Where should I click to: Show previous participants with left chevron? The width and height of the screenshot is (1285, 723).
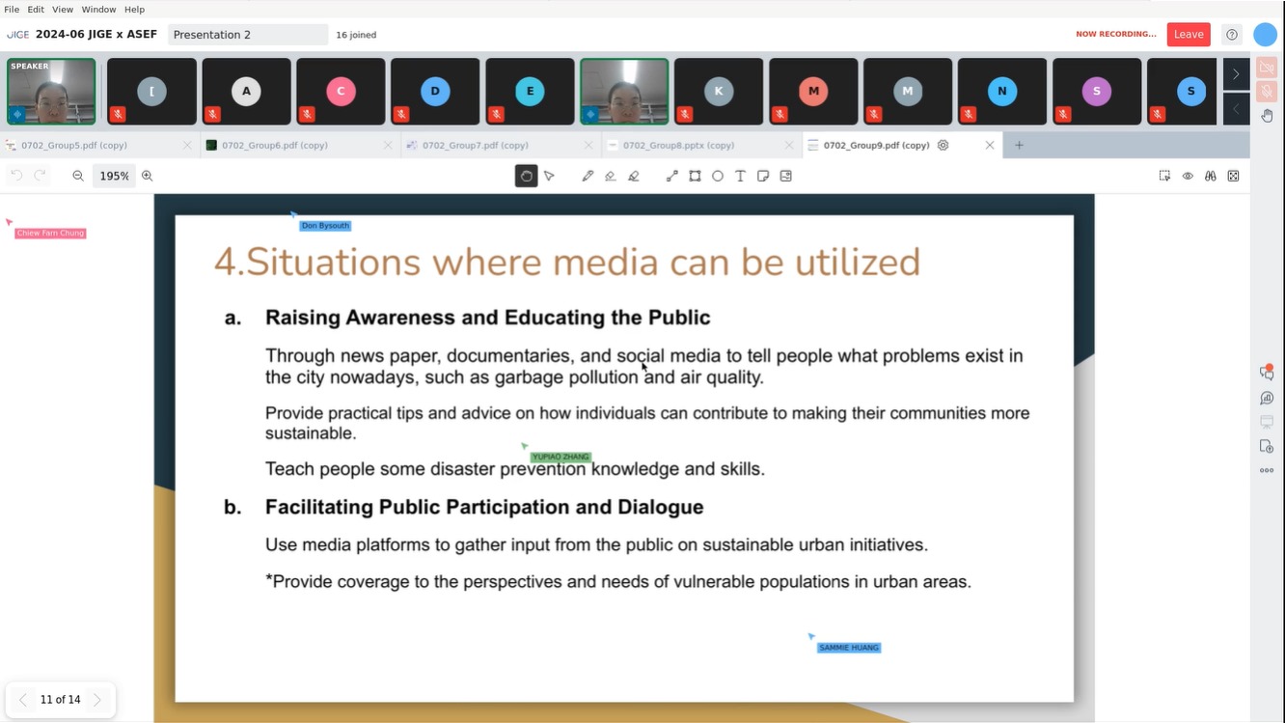point(1236,109)
